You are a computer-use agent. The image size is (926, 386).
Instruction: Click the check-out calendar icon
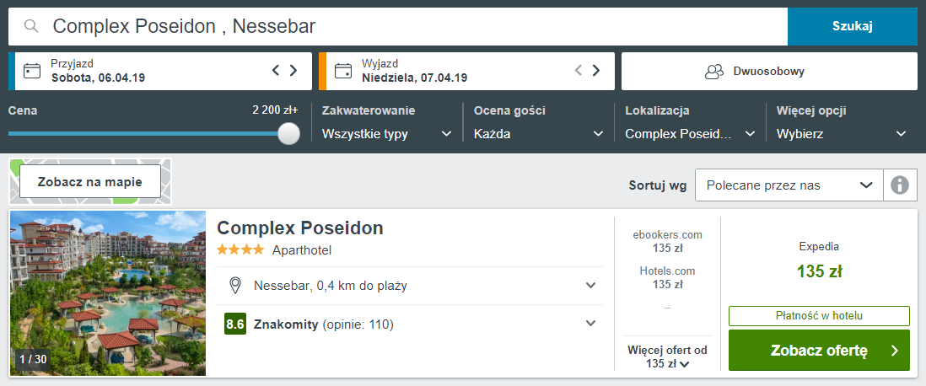344,71
